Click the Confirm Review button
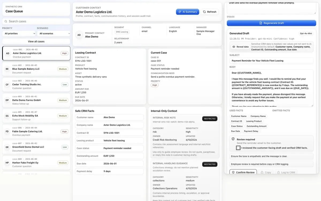The width and height of the screenshot is (321, 201). (243, 172)
